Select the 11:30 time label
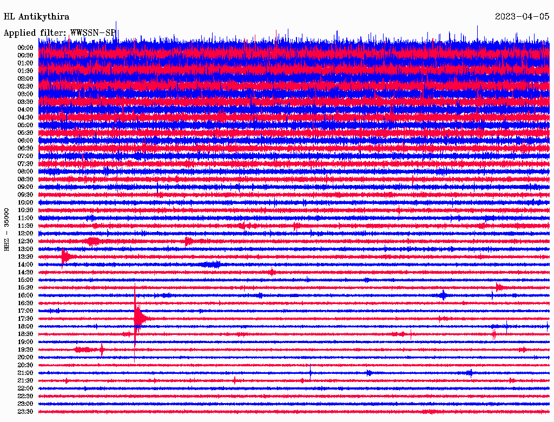This screenshot has height=422, width=554. (x=25, y=226)
